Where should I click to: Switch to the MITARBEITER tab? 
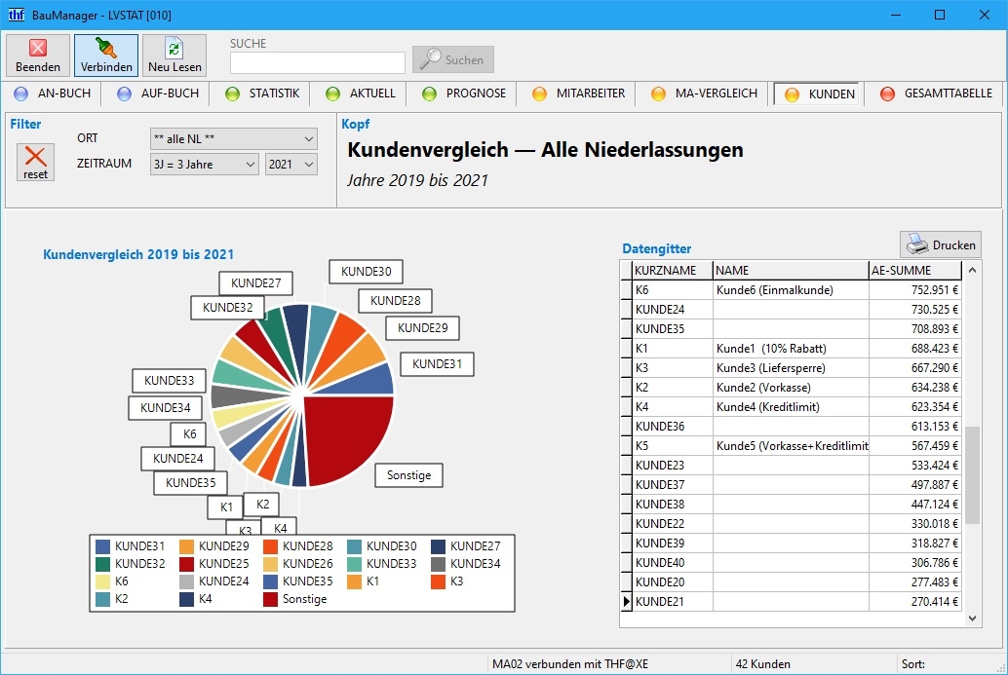coord(578,94)
